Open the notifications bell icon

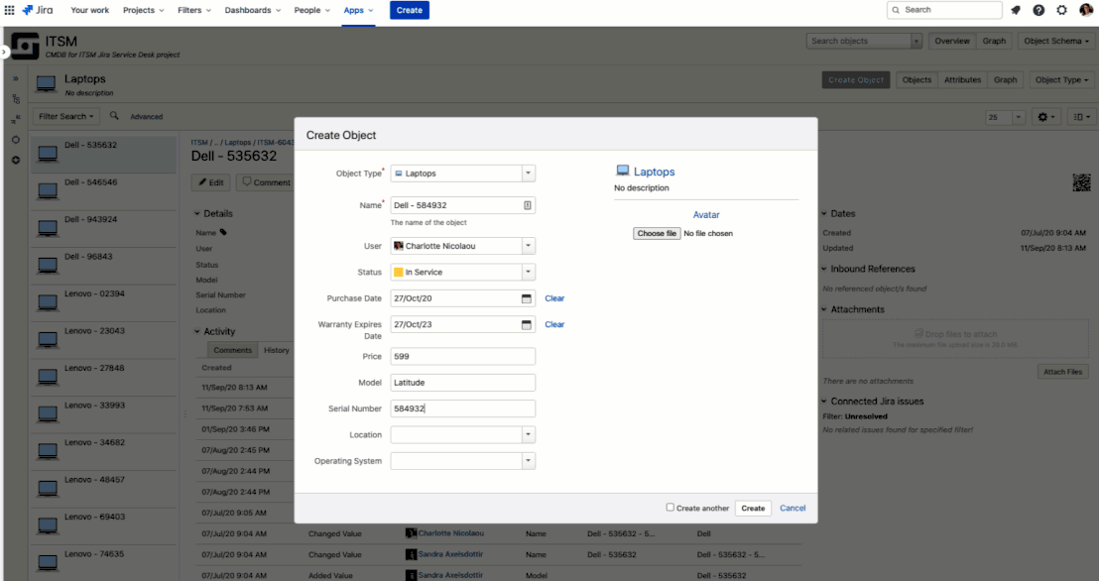[1016, 10]
